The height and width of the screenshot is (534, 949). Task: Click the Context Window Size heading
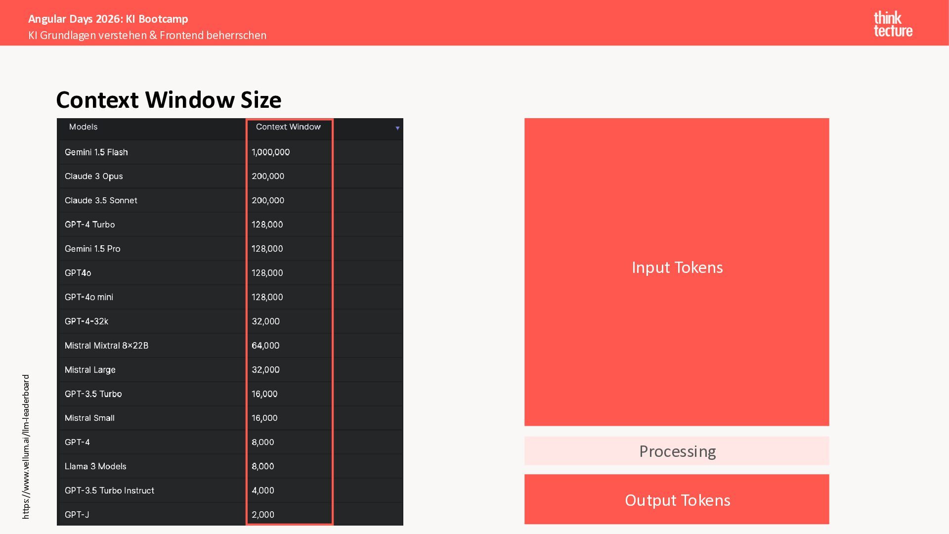click(x=169, y=100)
